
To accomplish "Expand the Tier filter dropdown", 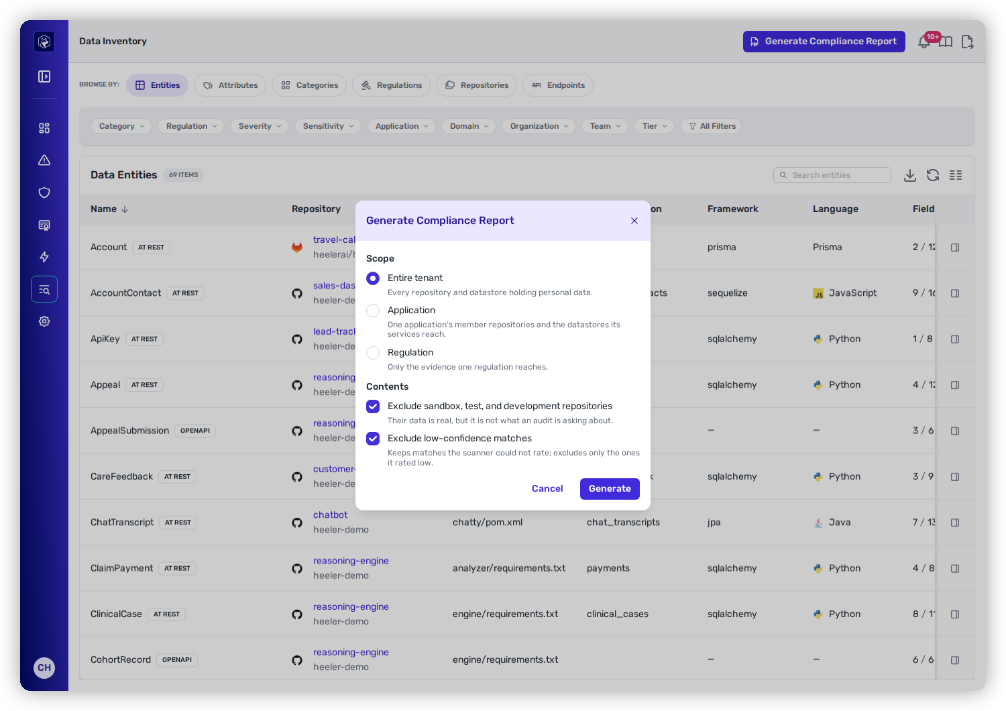I will (654, 126).
